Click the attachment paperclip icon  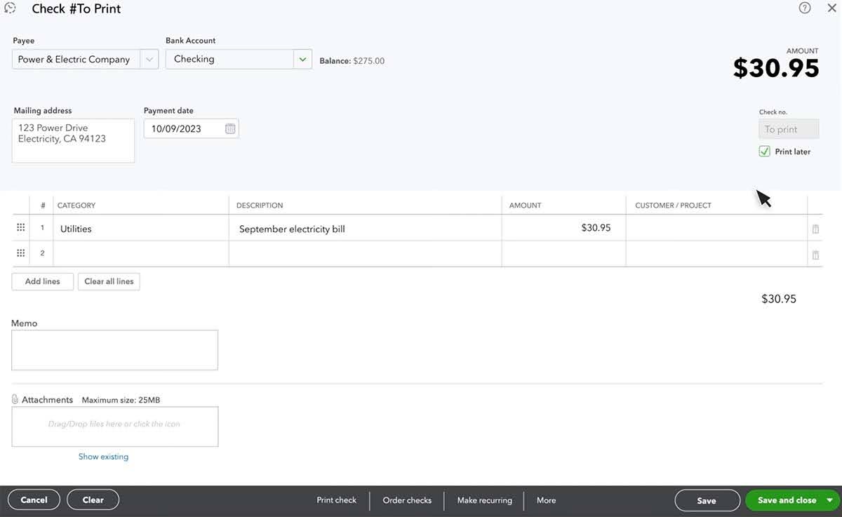[16, 399]
